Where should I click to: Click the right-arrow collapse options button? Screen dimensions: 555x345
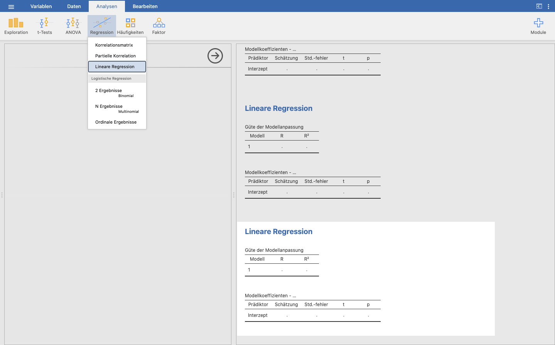click(x=215, y=56)
